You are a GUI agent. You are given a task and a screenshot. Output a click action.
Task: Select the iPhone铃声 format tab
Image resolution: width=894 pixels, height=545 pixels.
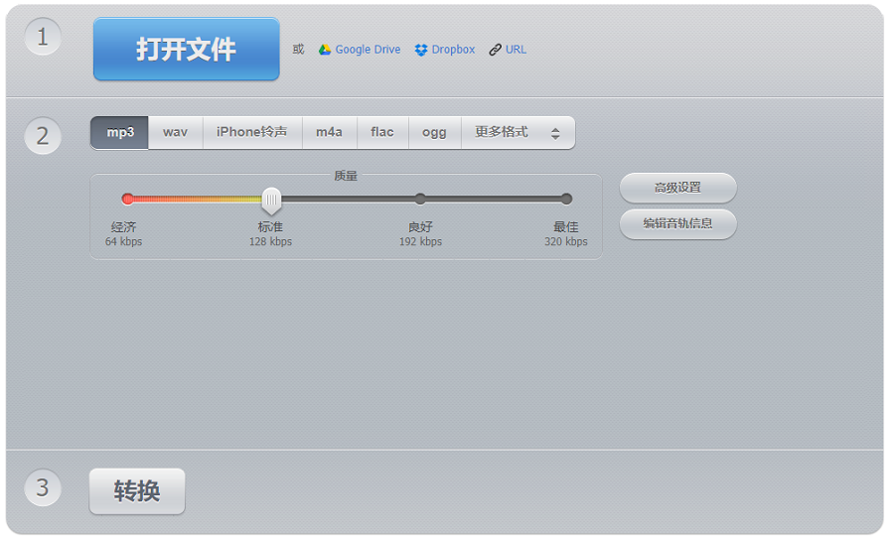pos(252,132)
